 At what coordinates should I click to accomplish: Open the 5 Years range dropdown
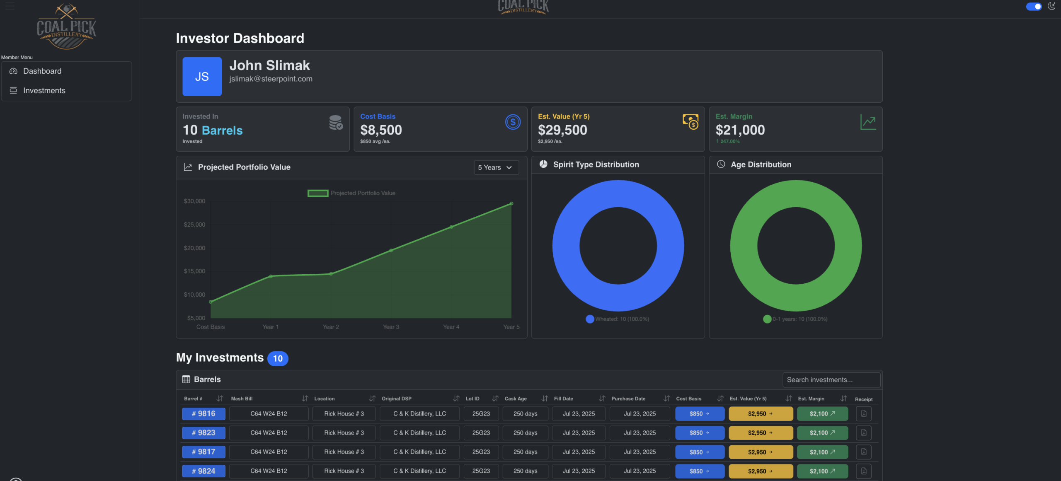click(496, 167)
